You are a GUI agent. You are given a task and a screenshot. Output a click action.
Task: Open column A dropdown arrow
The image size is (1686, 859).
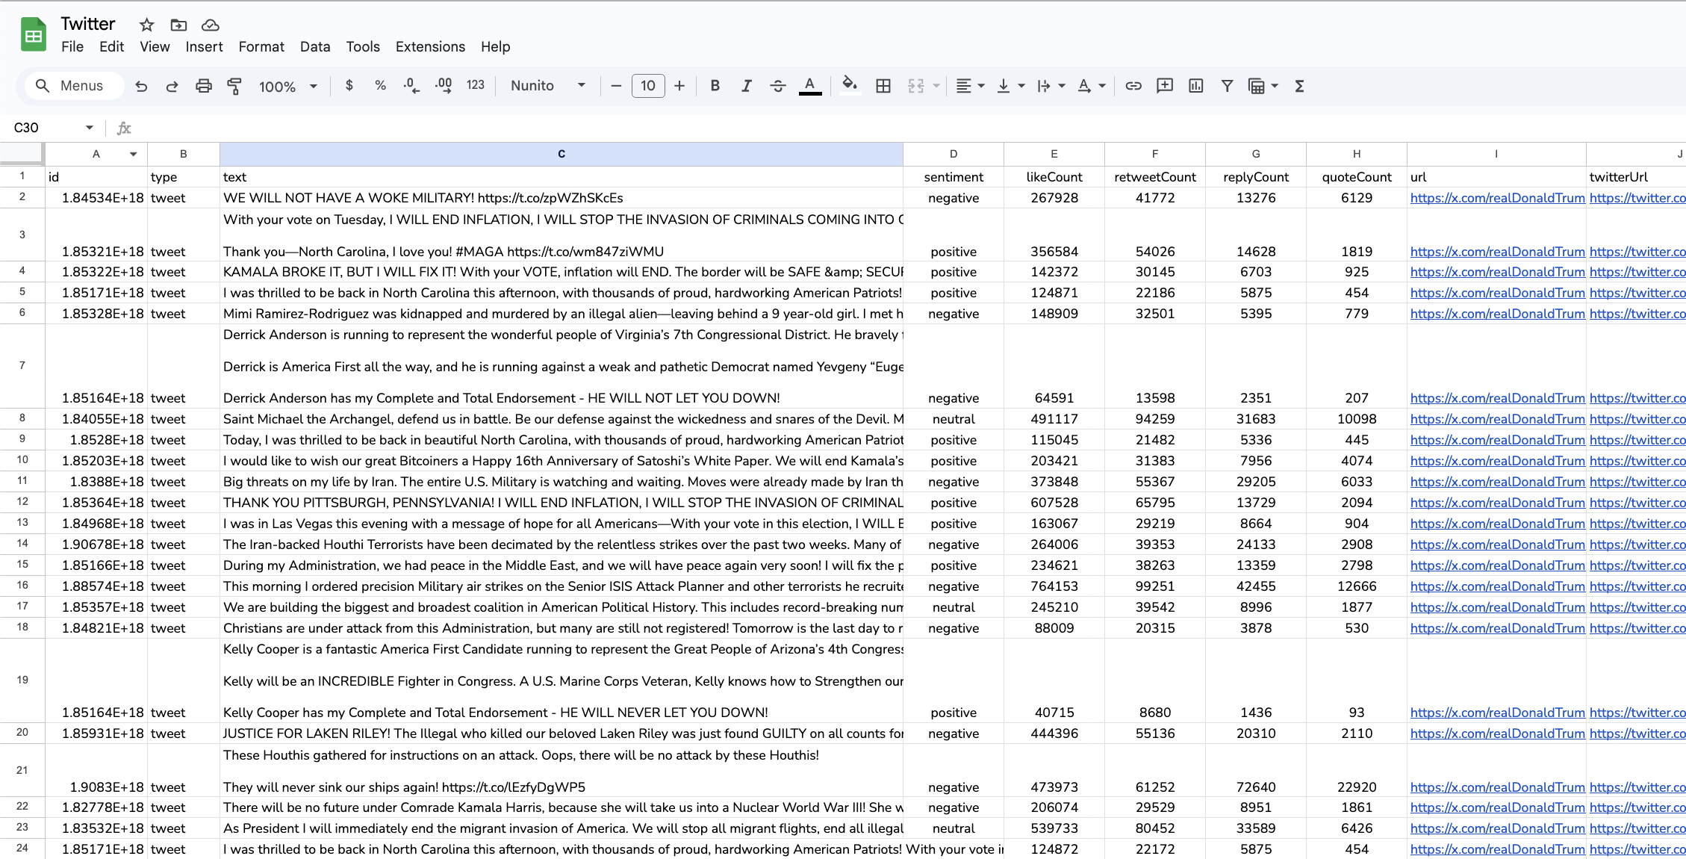133,154
